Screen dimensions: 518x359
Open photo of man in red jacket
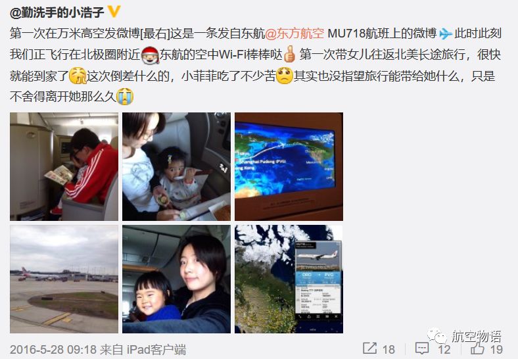coord(64,166)
